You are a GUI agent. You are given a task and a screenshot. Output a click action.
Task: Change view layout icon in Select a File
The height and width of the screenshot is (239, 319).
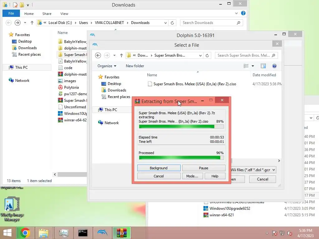click(x=246, y=66)
